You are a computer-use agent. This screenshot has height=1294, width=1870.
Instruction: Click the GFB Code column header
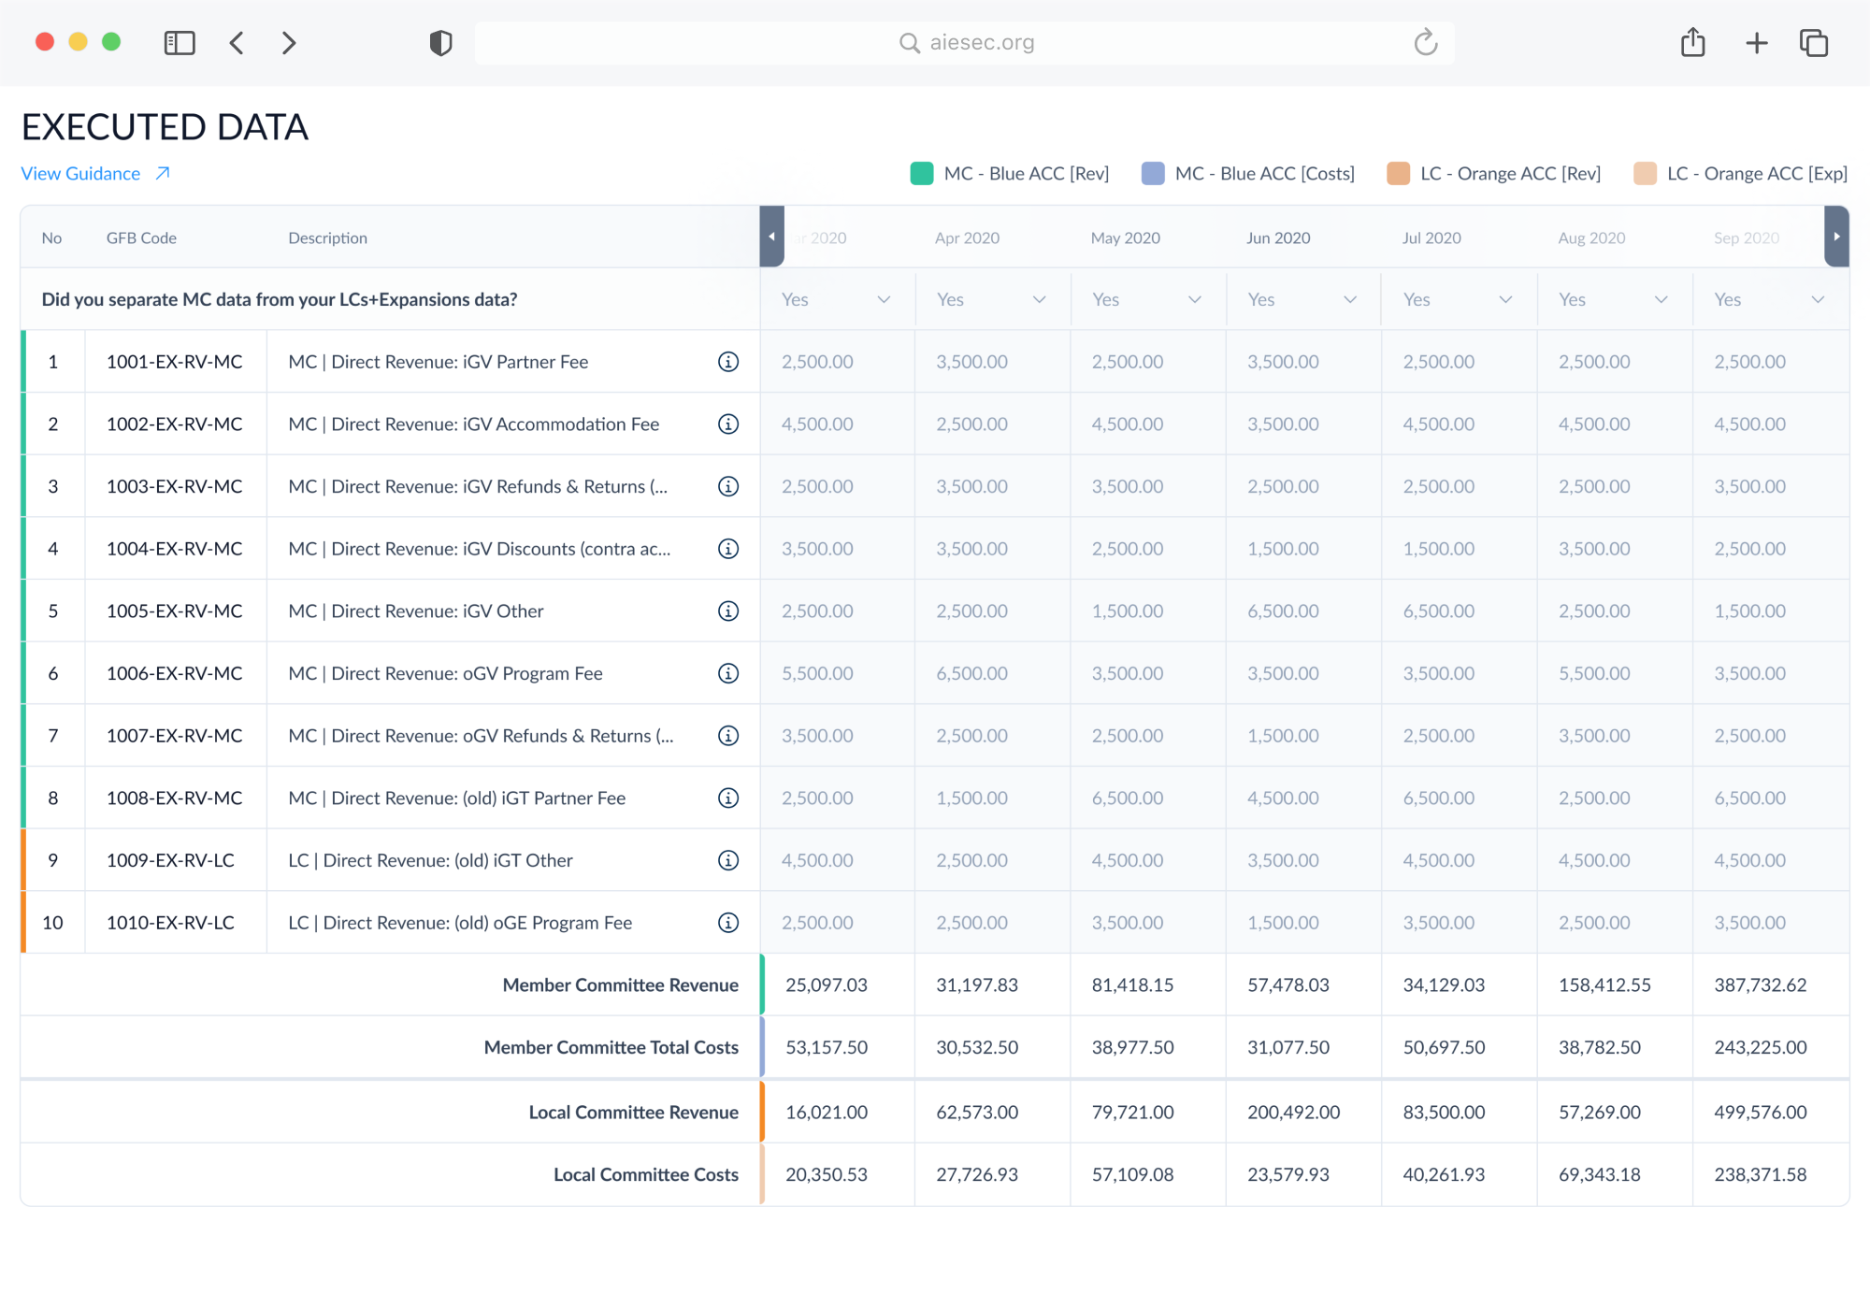141,238
